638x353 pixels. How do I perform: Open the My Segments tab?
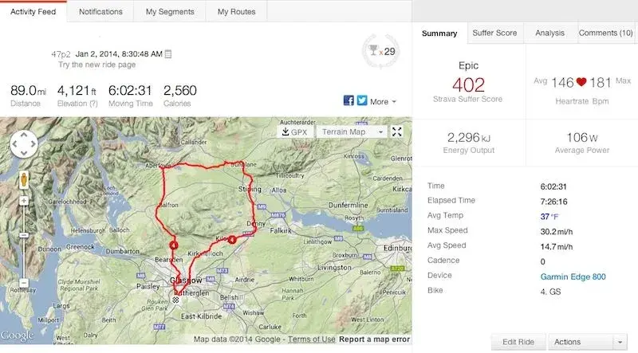[170, 12]
